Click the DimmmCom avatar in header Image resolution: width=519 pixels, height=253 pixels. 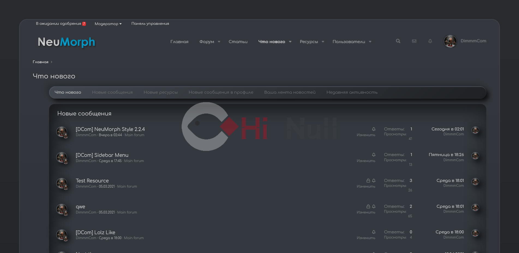tap(450, 41)
